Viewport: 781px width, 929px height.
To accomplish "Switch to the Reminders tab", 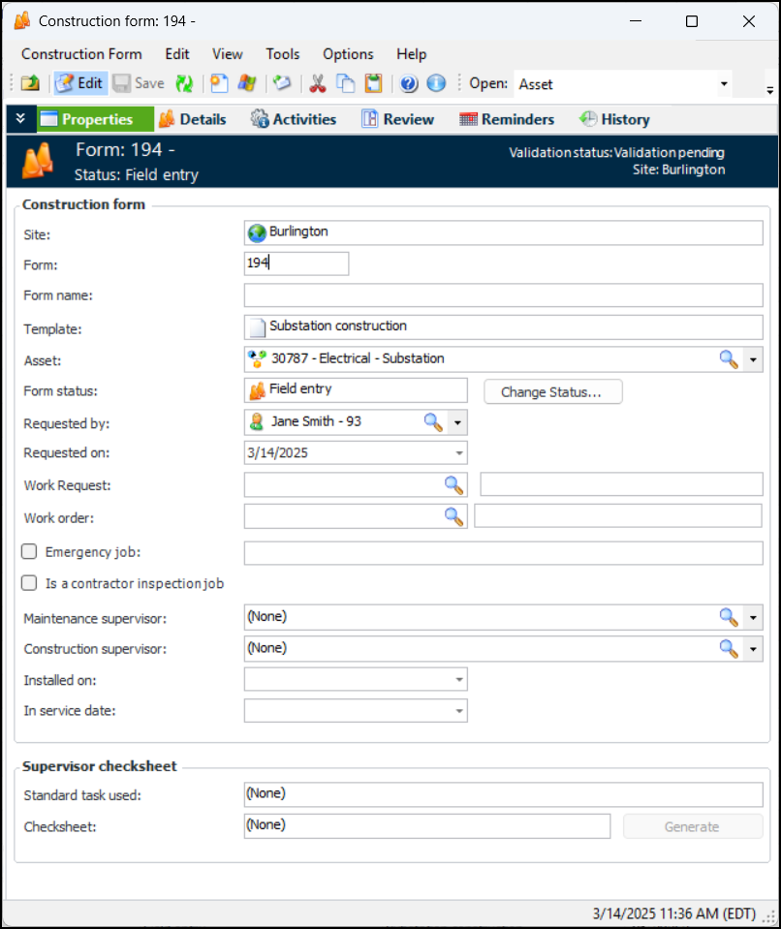I will (507, 119).
